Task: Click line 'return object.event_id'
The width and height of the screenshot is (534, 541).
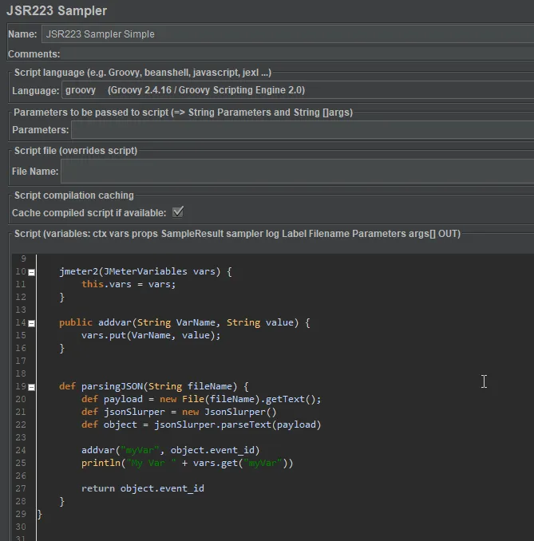Action: click(143, 488)
